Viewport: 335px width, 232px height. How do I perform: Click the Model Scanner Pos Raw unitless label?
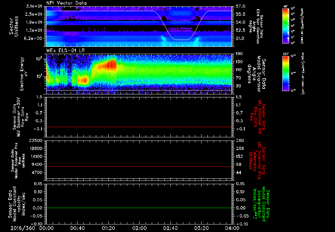click(18, 161)
